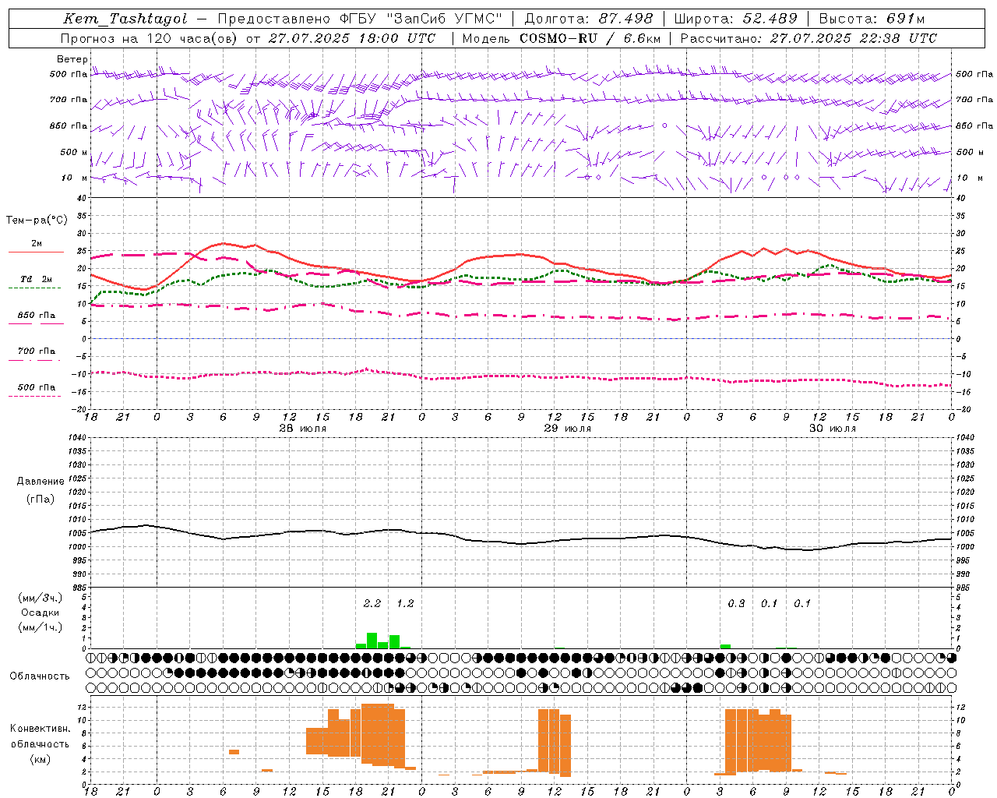Click the computed time 27.07.2025 22:38 UTC

(853, 37)
